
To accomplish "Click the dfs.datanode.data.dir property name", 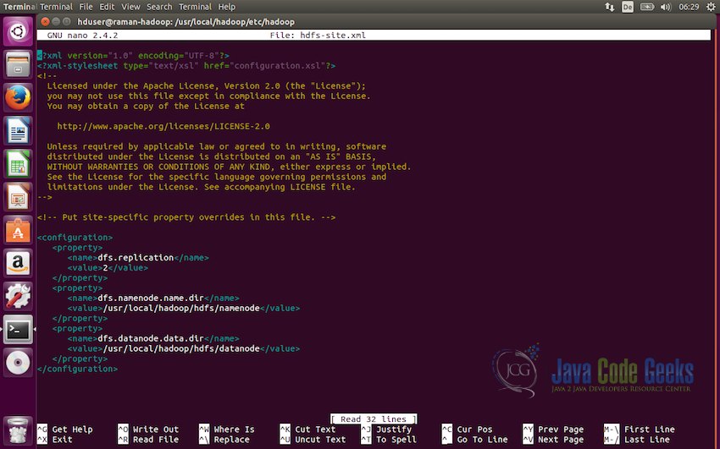I will tap(151, 338).
